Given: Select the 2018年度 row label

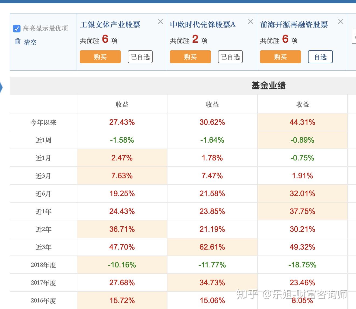Looking at the screenshot, I should point(43,265).
